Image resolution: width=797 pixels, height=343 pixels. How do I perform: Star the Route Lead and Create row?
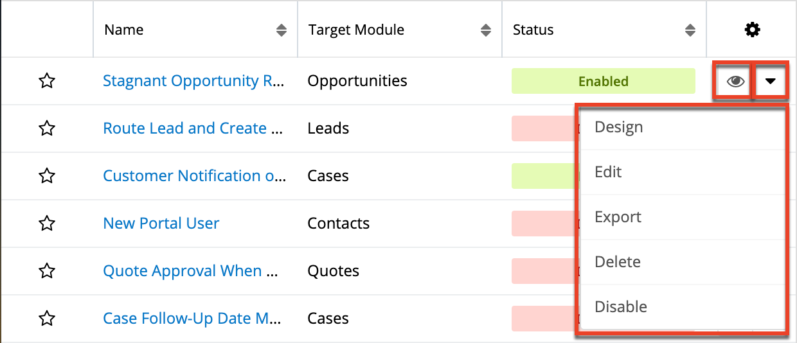[x=47, y=129]
